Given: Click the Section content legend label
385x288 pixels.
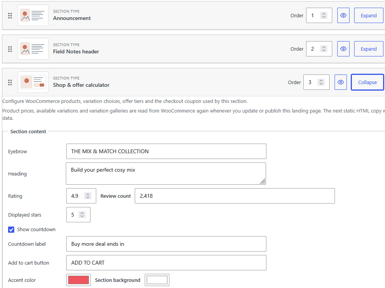Looking at the screenshot, I should coord(28,131).
